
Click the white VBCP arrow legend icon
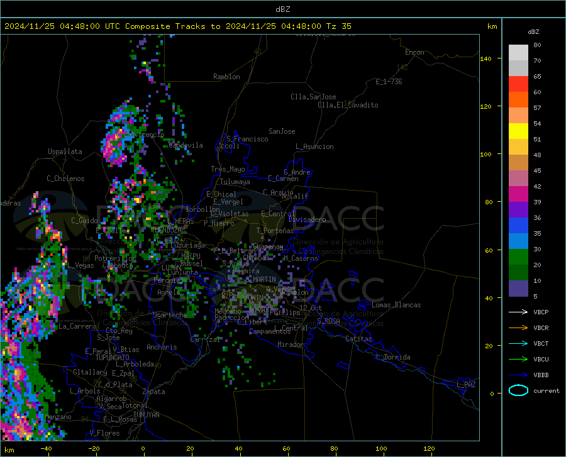click(x=518, y=312)
